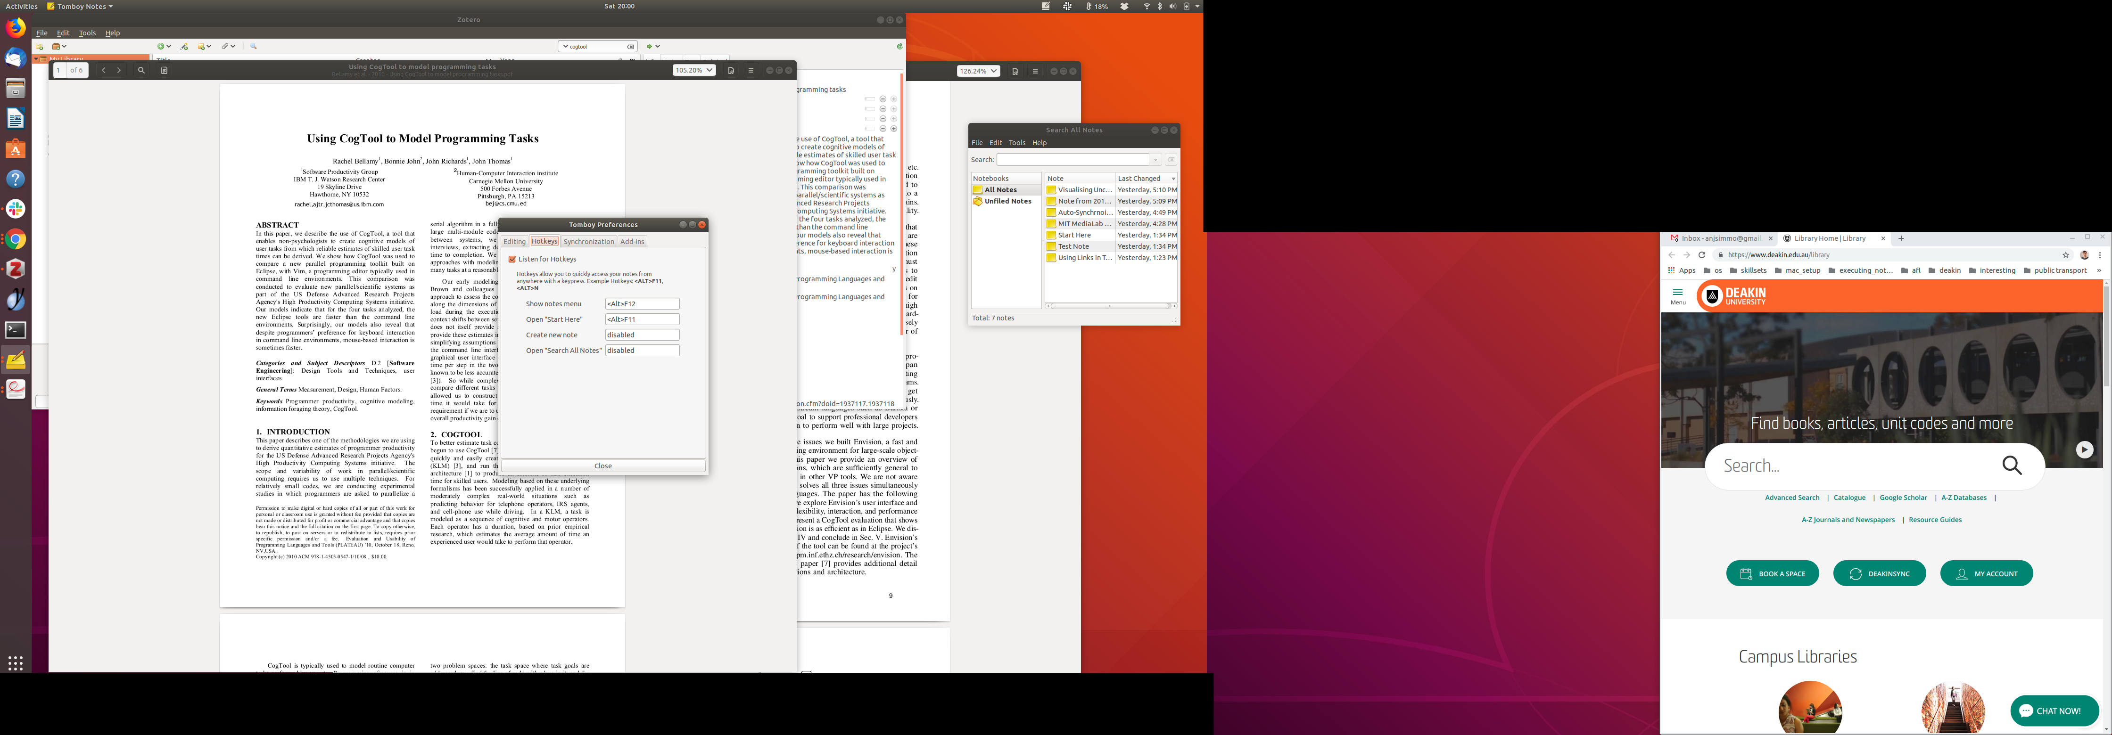The height and width of the screenshot is (735, 2112).
Task: Expand Tomboy search history dropdown arrow
Action: (x=1155, y=160)
